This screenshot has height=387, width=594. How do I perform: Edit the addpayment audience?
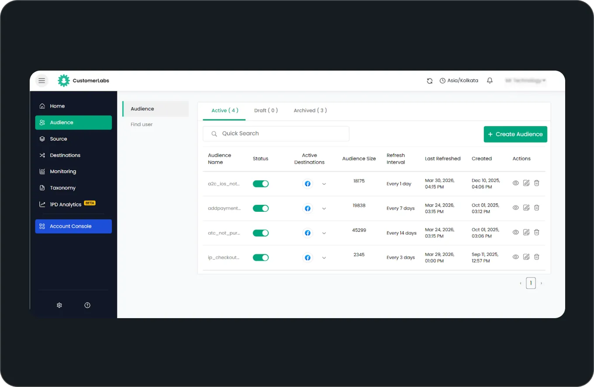click(526, 207)
